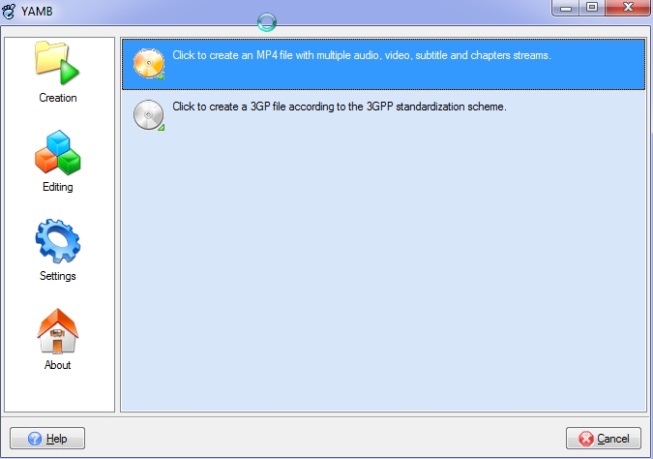Image resolution: width=653 pixels, height=459 pixels.
Task: Maximize the YAMB window
Action: click(x=592, y=8)
